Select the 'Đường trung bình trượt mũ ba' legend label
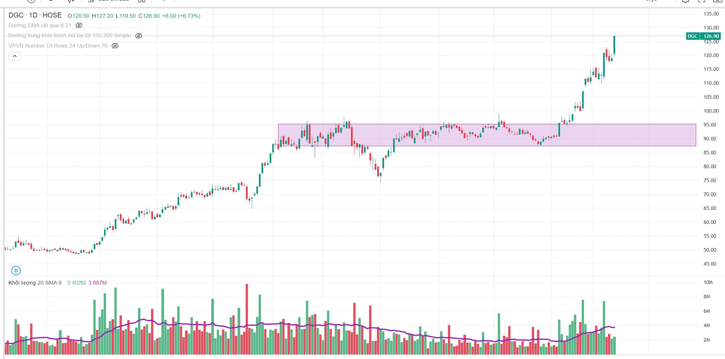725x359 pixels. 70,36
